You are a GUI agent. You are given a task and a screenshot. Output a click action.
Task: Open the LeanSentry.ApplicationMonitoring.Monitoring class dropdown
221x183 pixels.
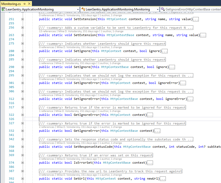(x=157, y=9)
